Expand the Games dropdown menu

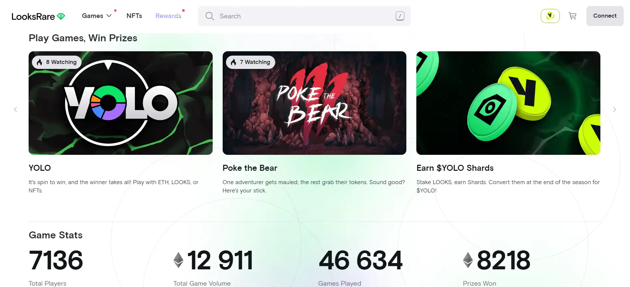pos(97,16)
